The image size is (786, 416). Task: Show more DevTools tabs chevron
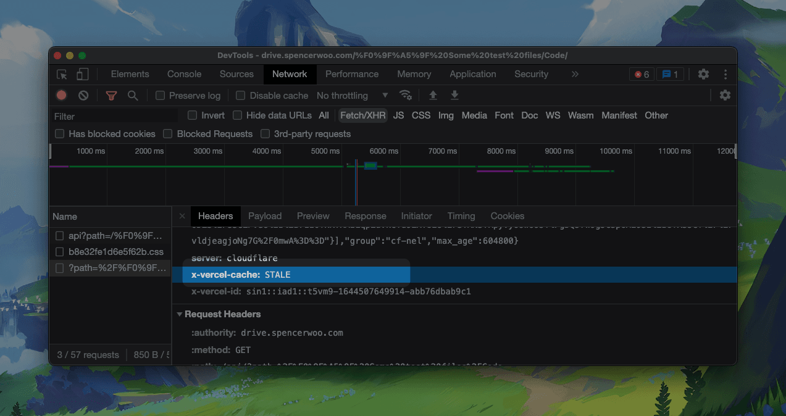575,74
